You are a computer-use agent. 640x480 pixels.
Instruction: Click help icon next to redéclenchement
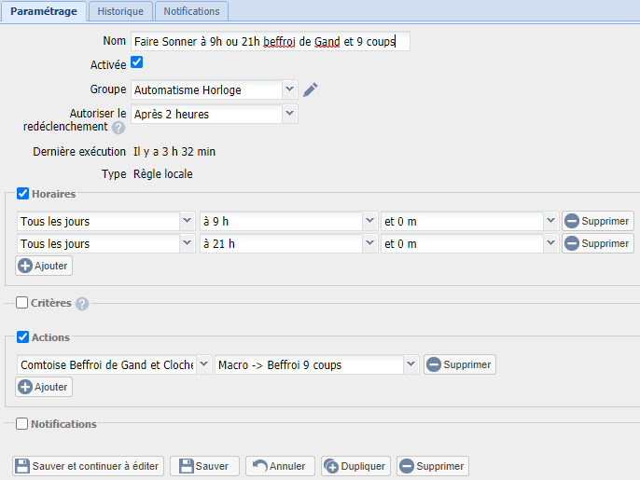click(x=118, y=128)
